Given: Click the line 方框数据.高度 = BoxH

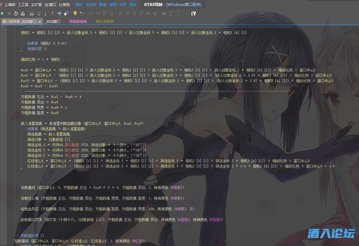Looking at the screenshot, I should click(39, 113).
